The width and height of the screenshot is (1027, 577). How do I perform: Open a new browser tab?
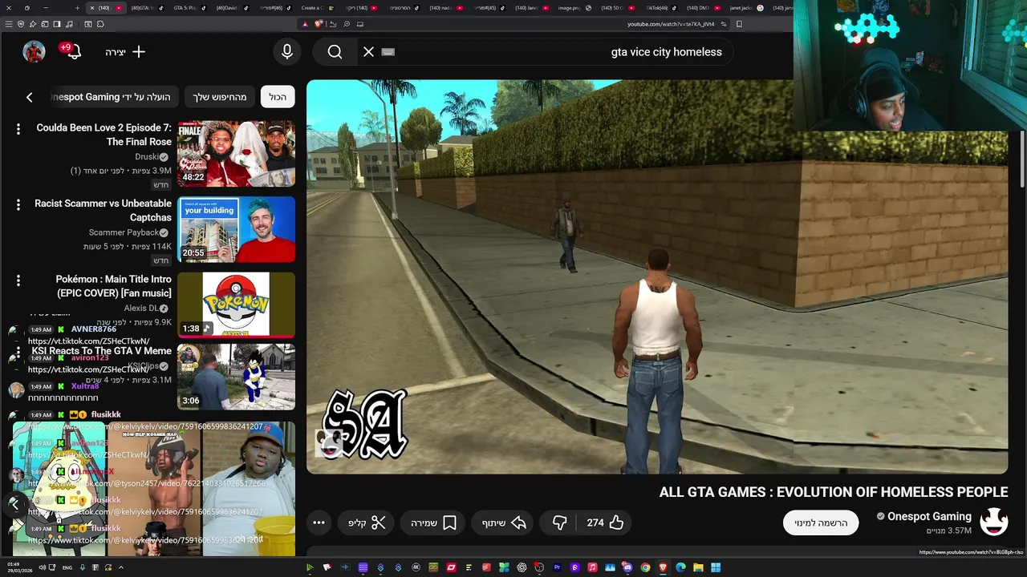tap(77, 7)
